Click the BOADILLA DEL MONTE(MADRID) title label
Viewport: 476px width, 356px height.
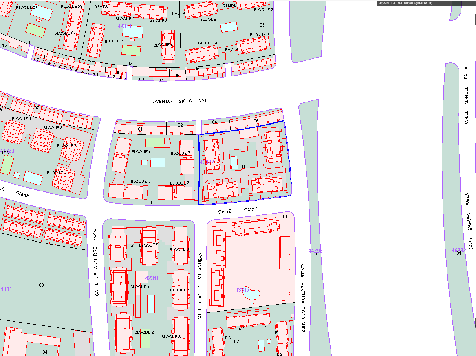[405, 3]
